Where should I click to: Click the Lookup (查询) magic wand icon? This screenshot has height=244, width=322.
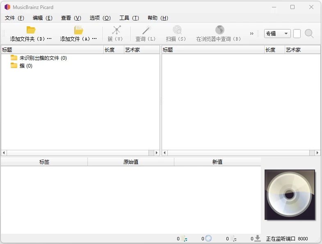pos(146,30)
